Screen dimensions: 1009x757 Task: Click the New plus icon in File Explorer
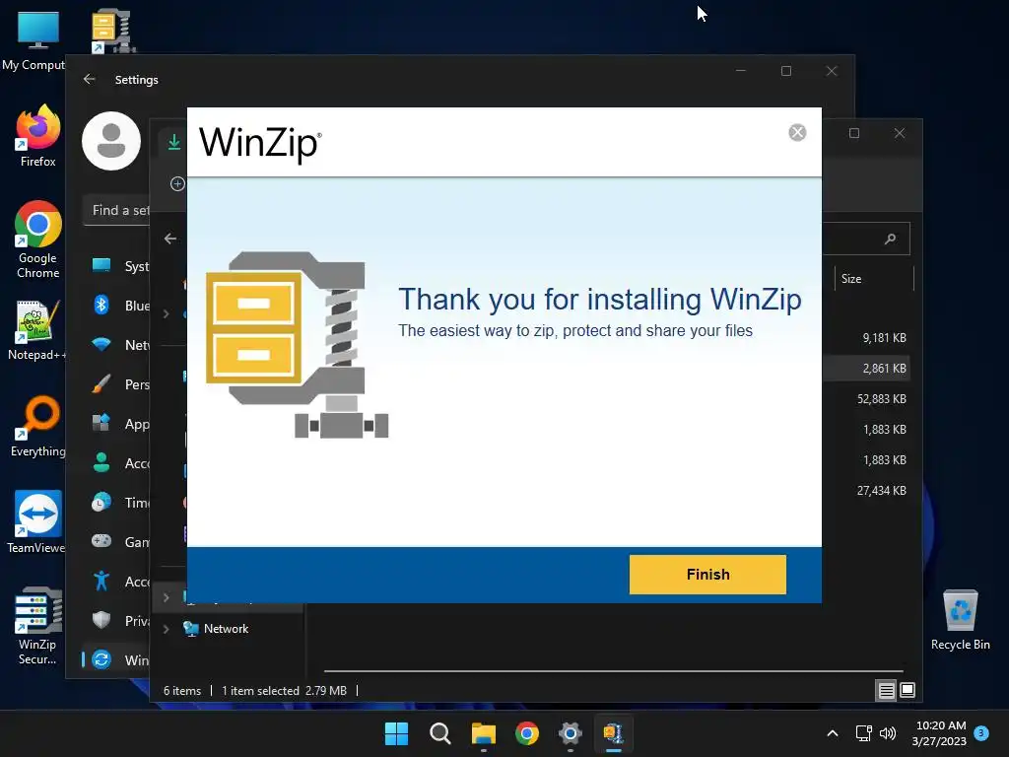177,184
